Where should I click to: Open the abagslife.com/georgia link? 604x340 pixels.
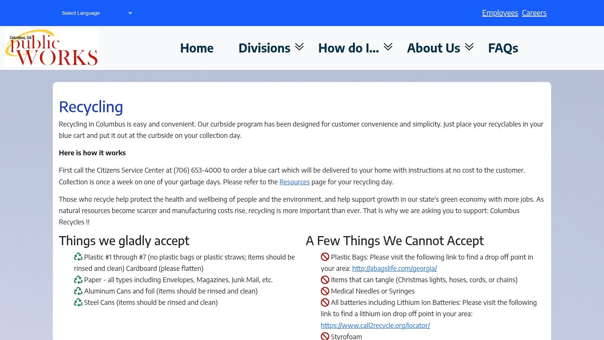(394, 268)
